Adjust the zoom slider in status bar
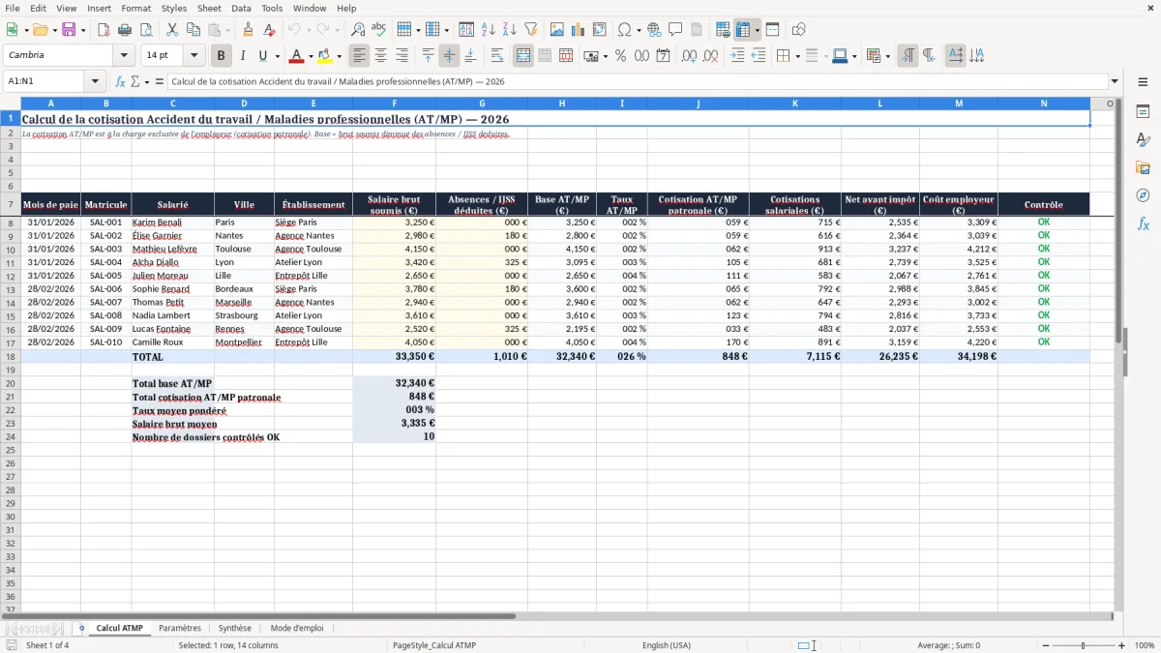The height and width of the screenshot is (653, 1161). tap(1083, 645)
